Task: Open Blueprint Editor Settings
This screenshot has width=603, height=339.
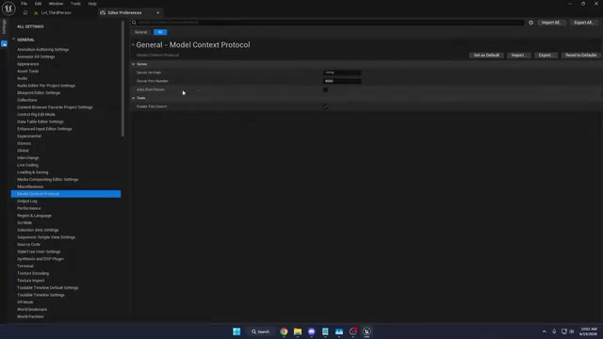Action: (39, 93)
